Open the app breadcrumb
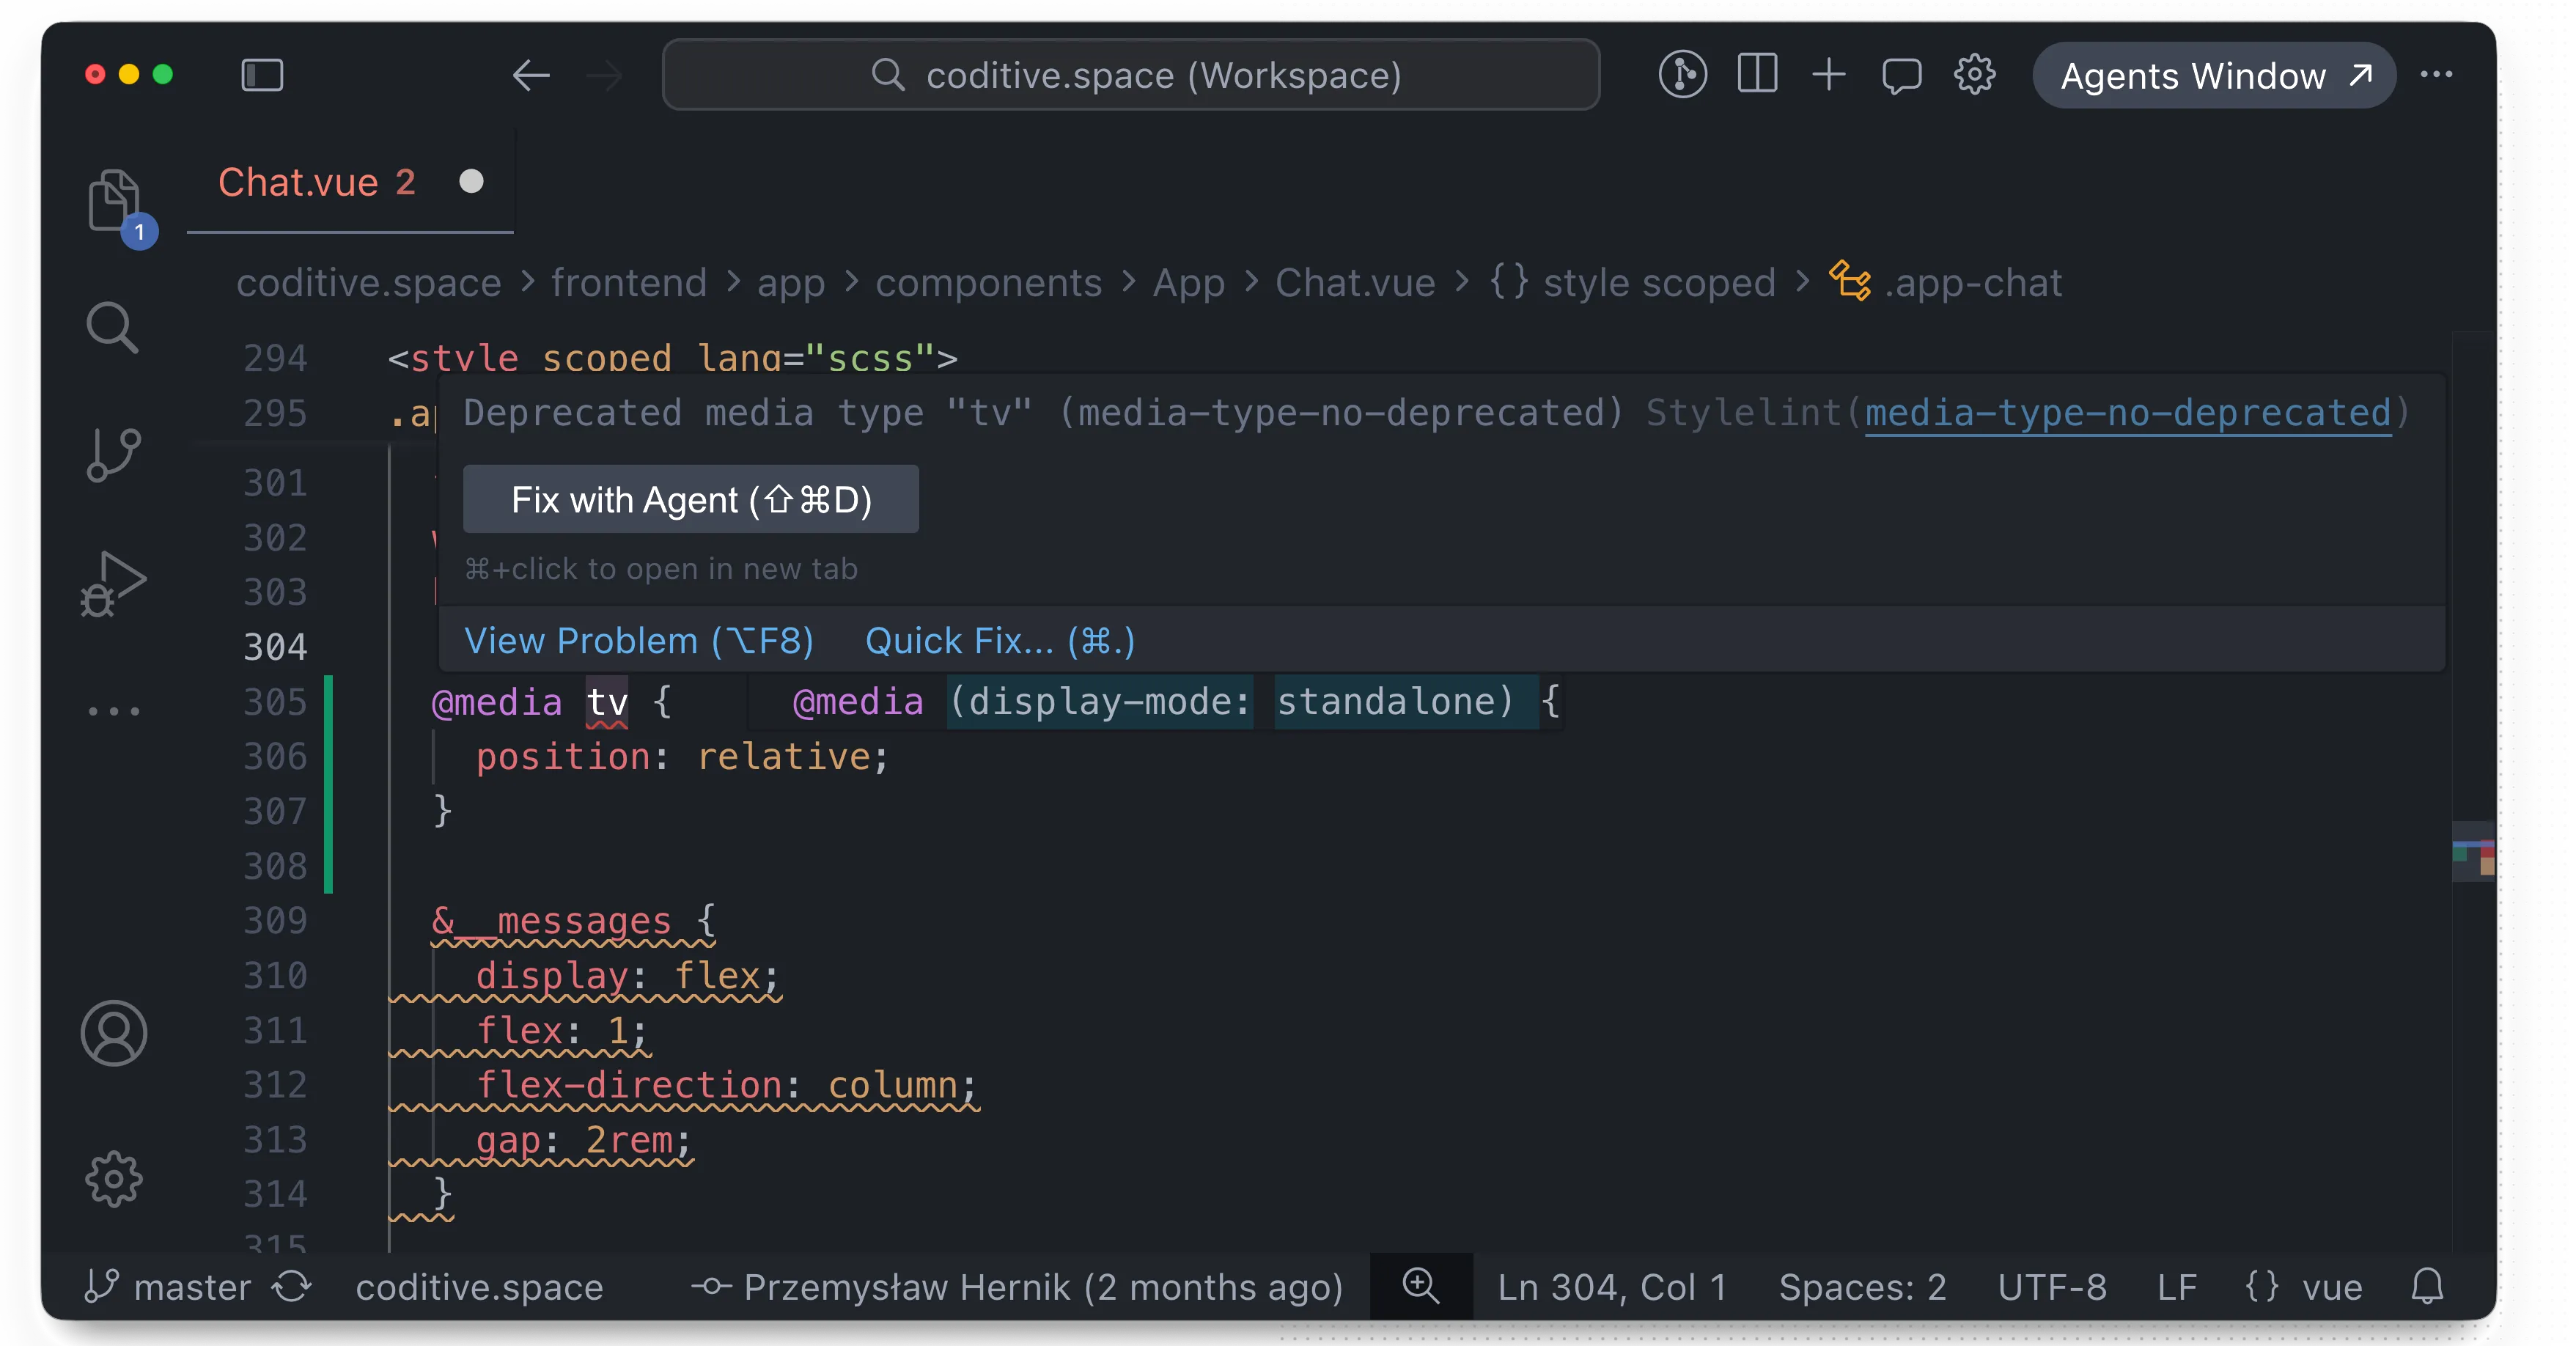 coord(790,283)
